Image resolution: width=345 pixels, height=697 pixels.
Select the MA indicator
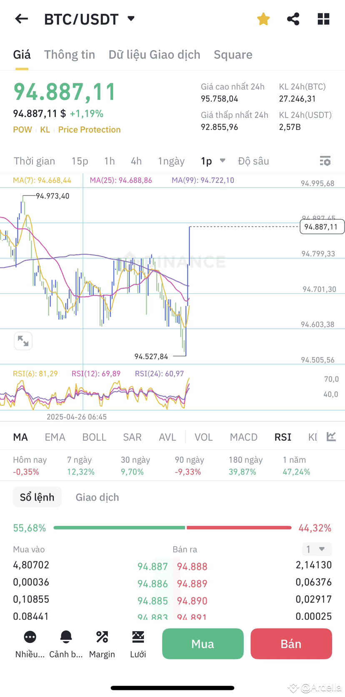pyautogui.click(x=20, y=437)
